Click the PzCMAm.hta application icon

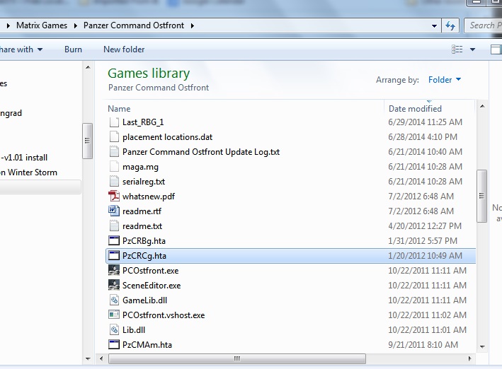tap(114, 344)
